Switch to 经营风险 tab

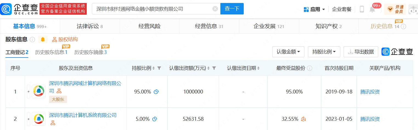pyautogui.click(x=150, y=26)
